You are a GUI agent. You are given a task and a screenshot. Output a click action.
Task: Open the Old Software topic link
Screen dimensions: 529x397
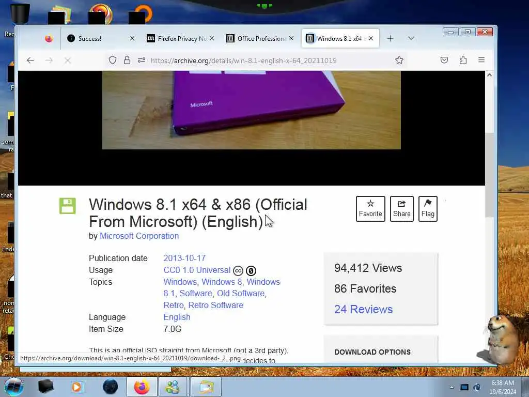point(241,294)
